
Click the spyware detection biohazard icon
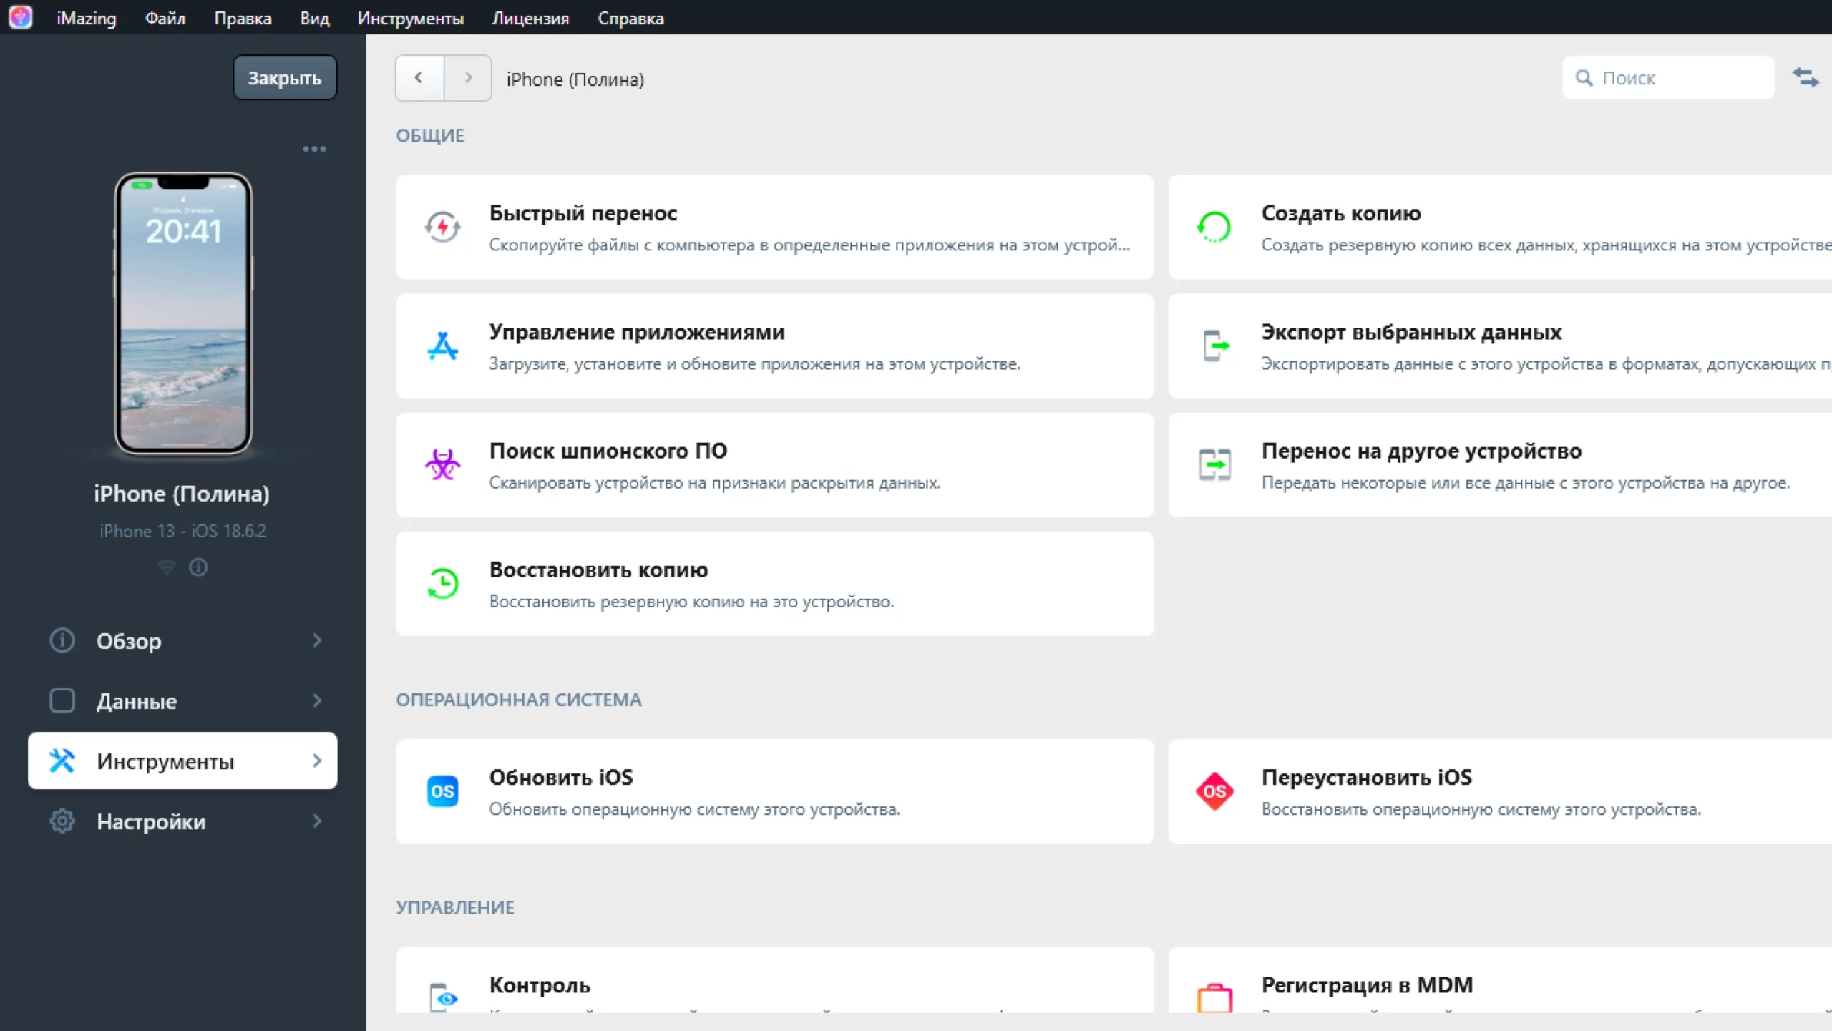click(442, 465)
